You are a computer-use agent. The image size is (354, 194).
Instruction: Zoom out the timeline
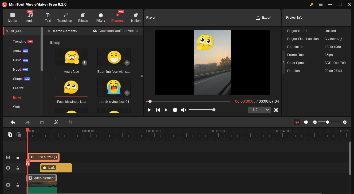point(315,122)
